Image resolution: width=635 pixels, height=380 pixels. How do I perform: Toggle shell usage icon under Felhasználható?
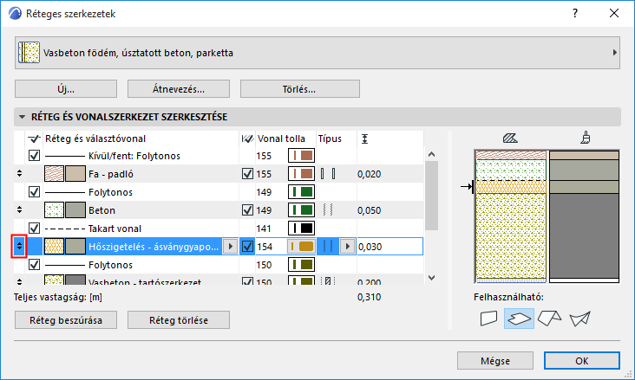[580, 319]
